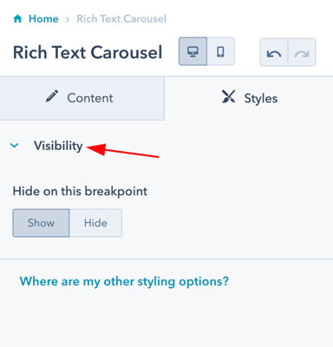Click the 'Hide on this breakpoint' label

(x=80, y=192)
